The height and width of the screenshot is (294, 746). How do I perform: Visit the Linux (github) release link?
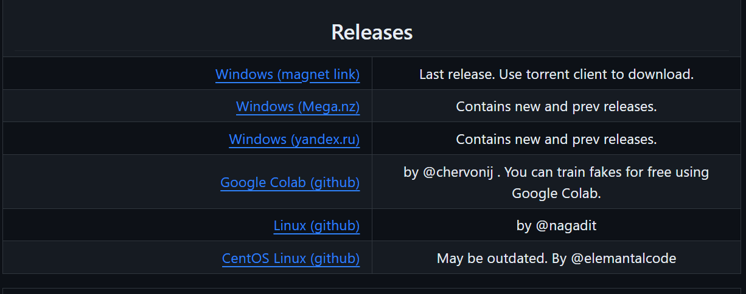[316, 226]
